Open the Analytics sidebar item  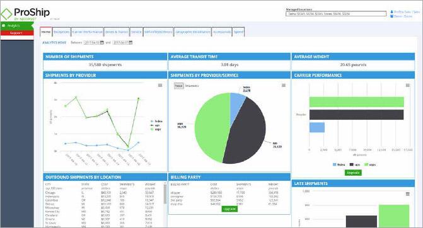(x=17, y=26)
